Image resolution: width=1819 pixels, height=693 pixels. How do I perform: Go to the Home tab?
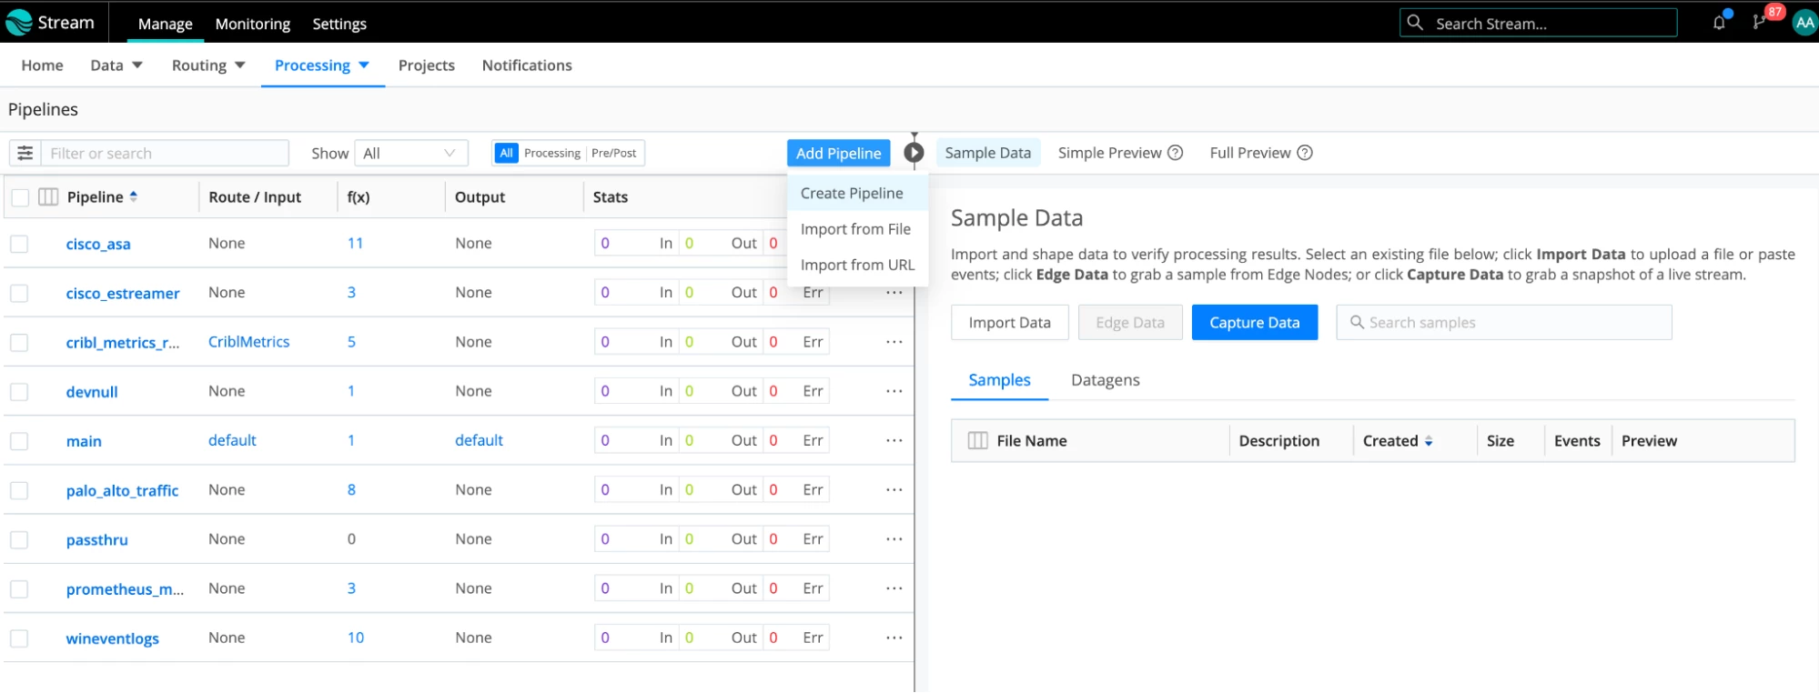(x=42, y=65)
